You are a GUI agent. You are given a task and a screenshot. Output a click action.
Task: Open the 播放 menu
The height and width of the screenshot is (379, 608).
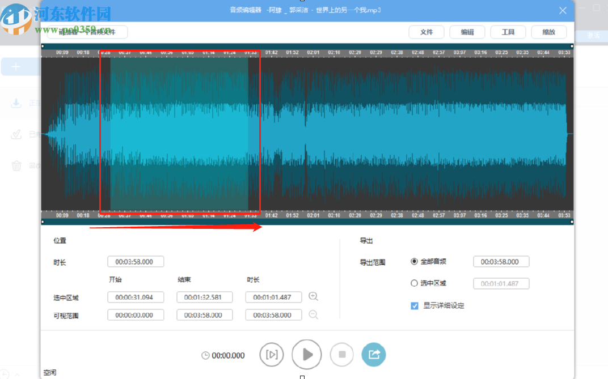coord(548,32)
